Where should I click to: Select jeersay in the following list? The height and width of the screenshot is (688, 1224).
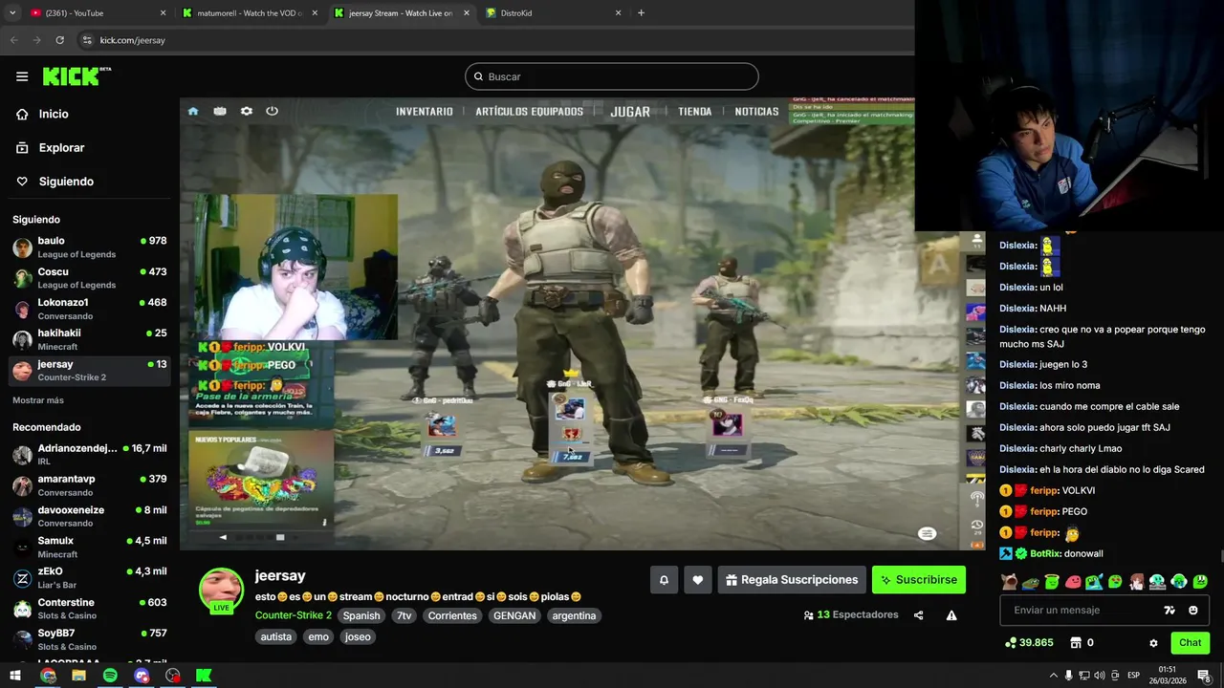pos(90,370)
